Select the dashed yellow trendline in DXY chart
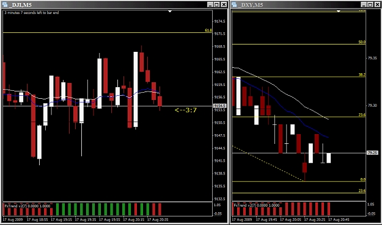 point(268,163)
